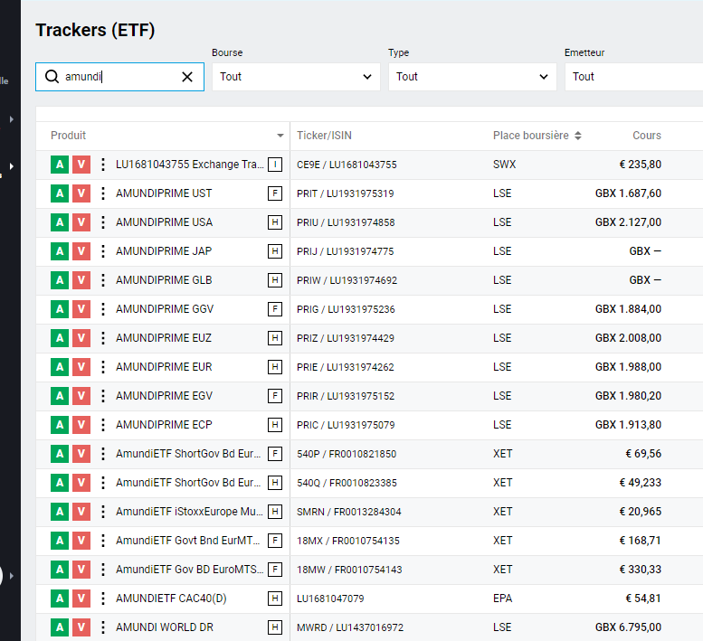Screen dimensions: 703x641
Task: Clear the amundi search text with the X
Action: click(187, 77)
